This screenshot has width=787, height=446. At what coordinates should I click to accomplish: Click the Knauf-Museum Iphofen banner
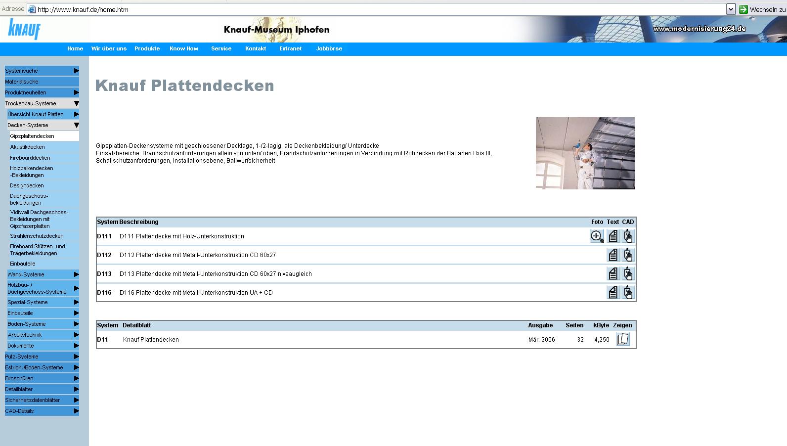pyautogui.click(x=276, y=30)
